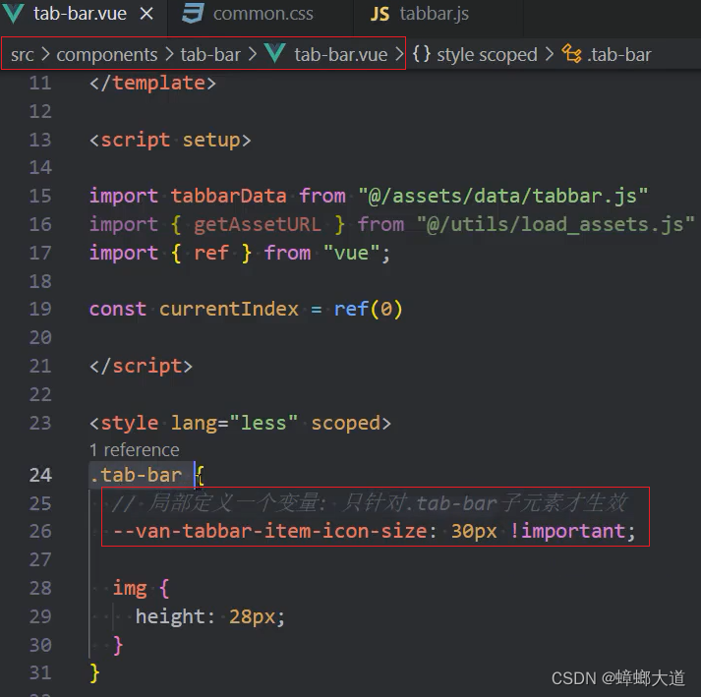Screen dimensions: 701x697
Task: Click 'getAssetURL' on line 16
Action: click(258, 224)
